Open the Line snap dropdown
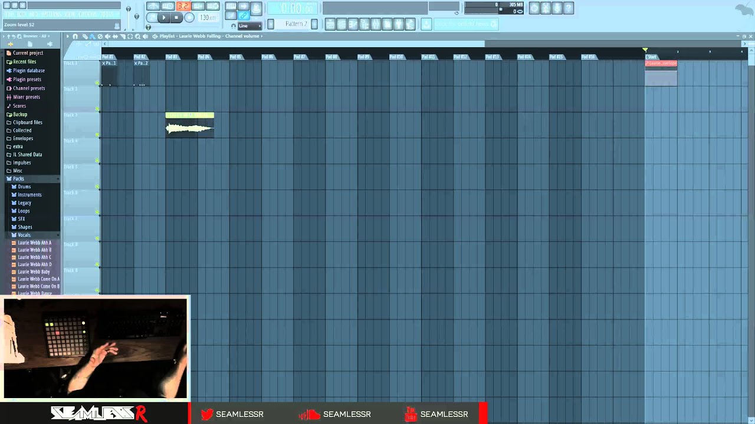755x424 pixels. click(250, 26)
